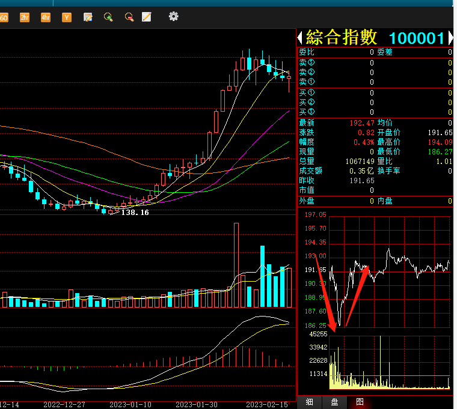Open settings via the gear icon
Viewport: 457px width, 409px height.
[x=174, y=17]
